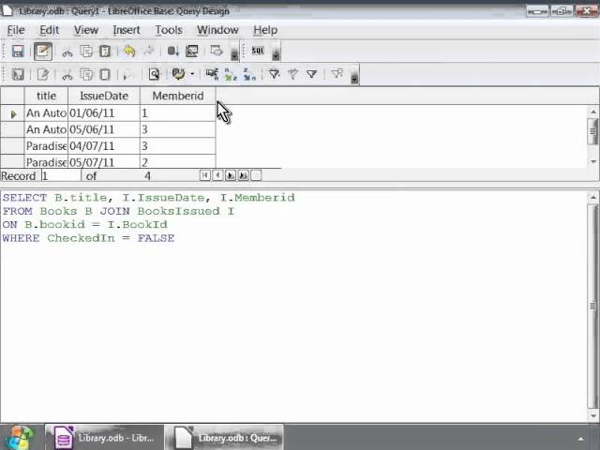The height and width of the screenshot is (450, 600).
Task: Cut using the data toolbar scissors
Action: (67, 75)
